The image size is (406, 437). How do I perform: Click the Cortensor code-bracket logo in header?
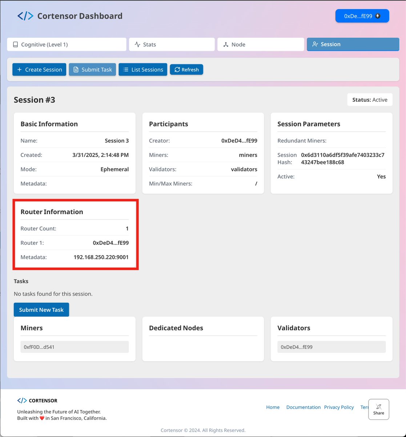point(25,16)
